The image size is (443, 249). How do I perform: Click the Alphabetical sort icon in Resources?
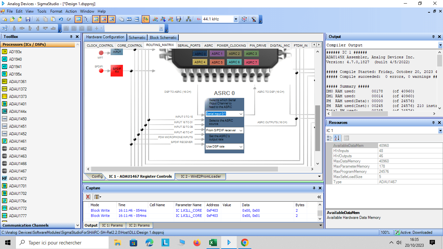(x=337, y=138)
